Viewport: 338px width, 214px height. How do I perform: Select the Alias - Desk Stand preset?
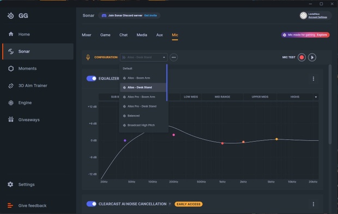point(143,87)
